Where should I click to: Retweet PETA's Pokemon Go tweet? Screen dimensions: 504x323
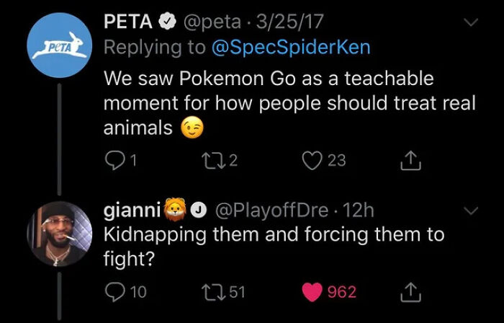[217, 159]
